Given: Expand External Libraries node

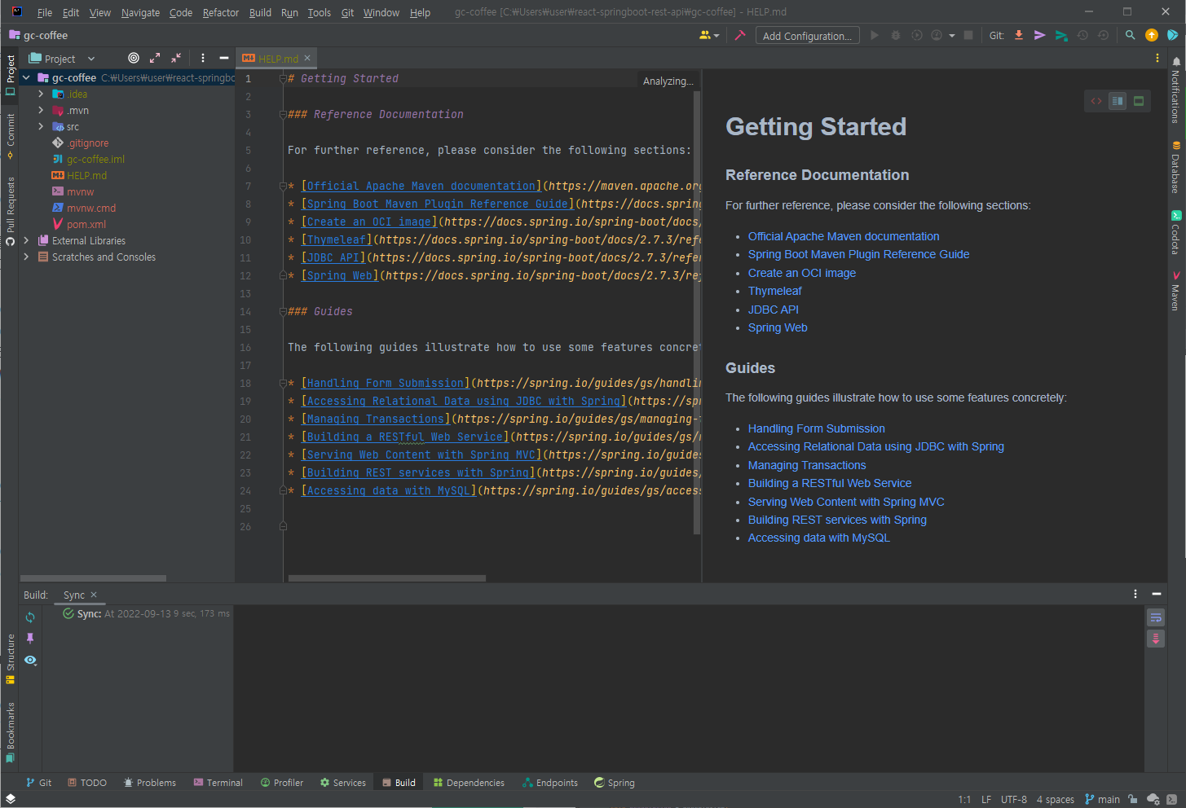Looking at the screenshot, I should pyautogui.click(x=26, y=240).
